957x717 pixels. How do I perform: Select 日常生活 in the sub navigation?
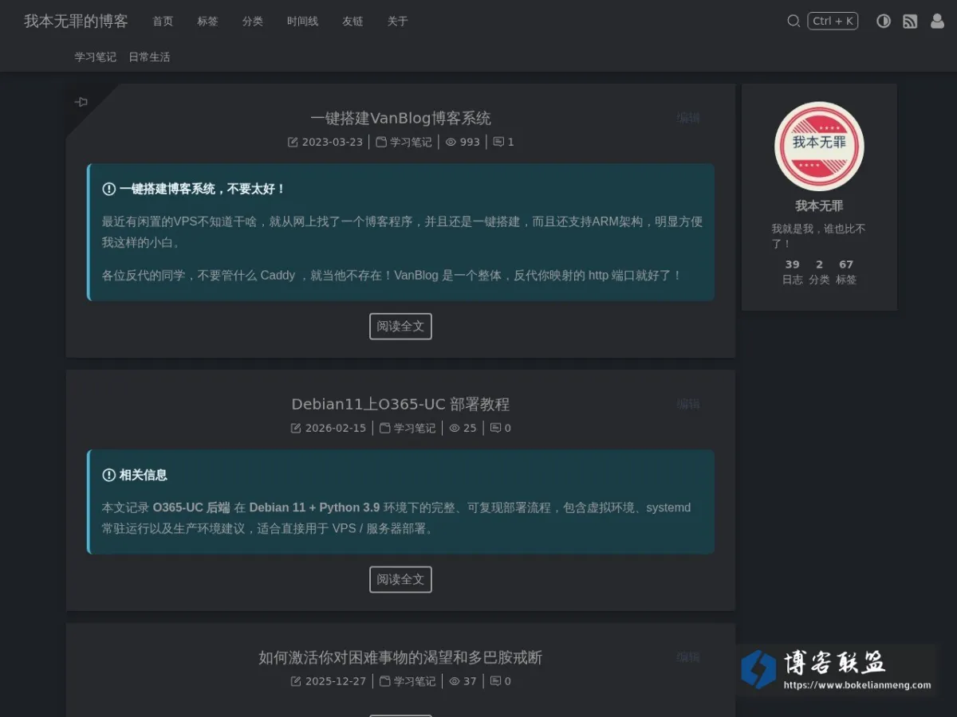pyautogui.click(x=149, y=57)
